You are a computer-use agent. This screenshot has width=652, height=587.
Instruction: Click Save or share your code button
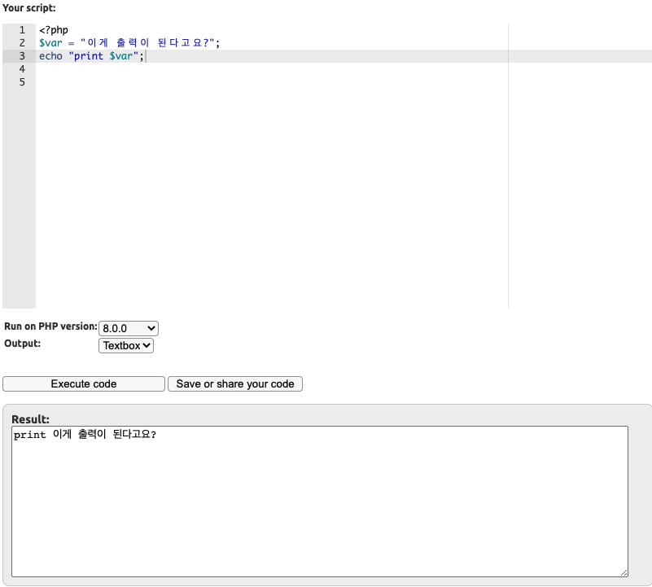235,383
